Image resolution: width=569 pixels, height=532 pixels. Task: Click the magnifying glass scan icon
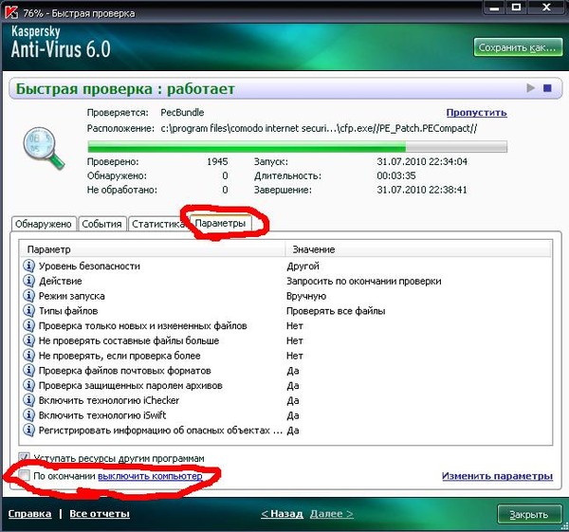point(44,148)
